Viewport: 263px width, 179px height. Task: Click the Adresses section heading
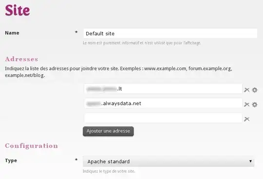(21, 59)
